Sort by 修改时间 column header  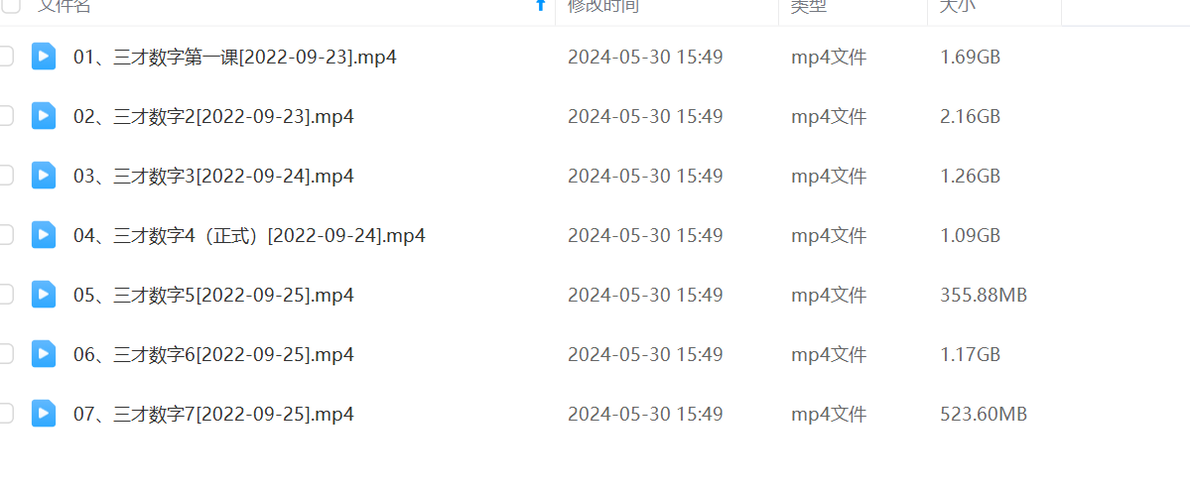pos(603,6)
